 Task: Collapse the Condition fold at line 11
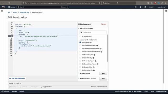(x=13, y=42)
